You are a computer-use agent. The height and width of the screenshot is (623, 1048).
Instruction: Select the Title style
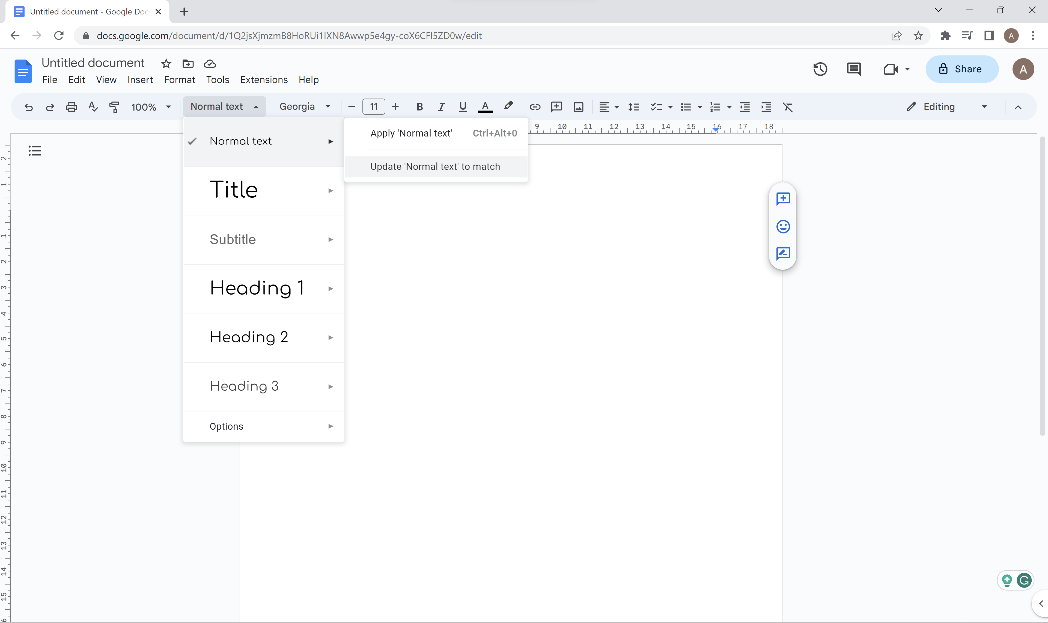[x=264, y=191]
